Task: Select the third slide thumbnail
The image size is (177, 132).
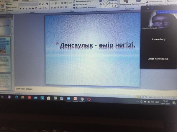Action: (x=5, y=63)
